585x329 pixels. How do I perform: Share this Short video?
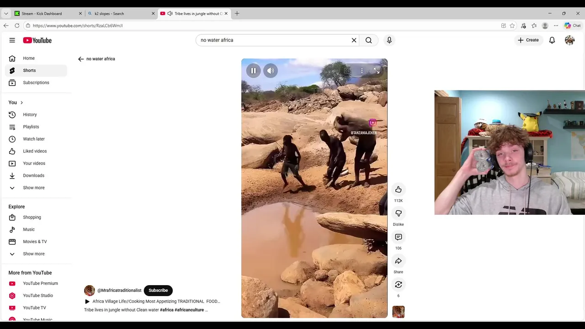[399, 261]
